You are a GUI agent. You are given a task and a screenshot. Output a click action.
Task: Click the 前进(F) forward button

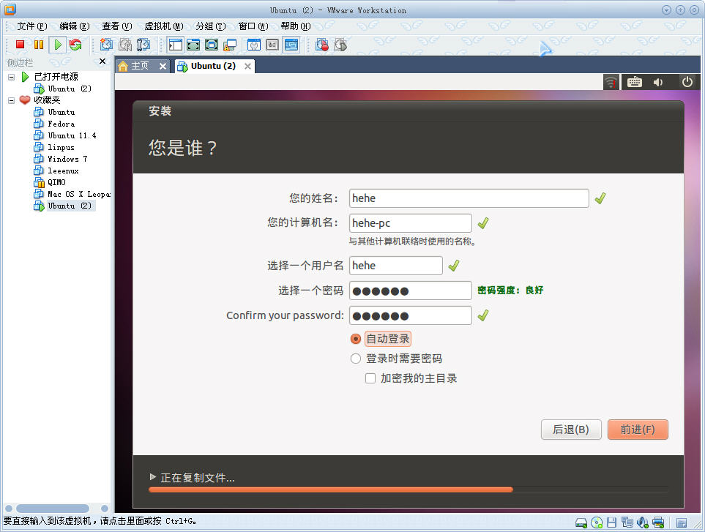click(638, 430)
